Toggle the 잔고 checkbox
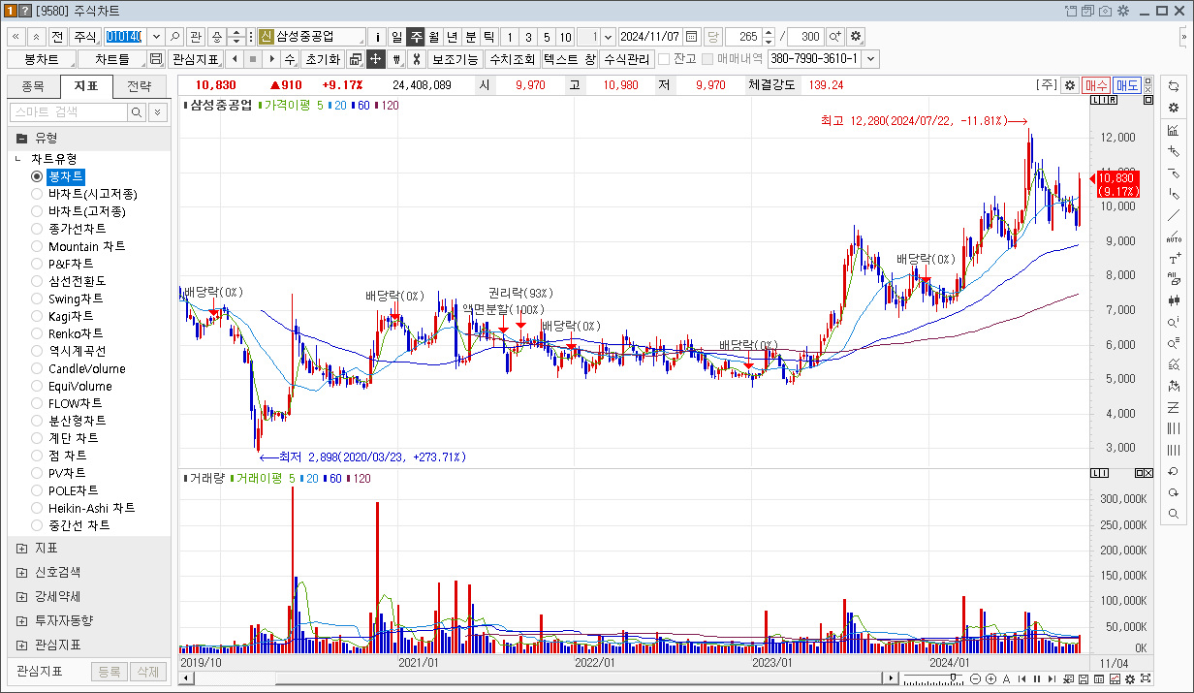This screenshot has height=693, width=1194. pyautogui.click(x=664, y=59)
